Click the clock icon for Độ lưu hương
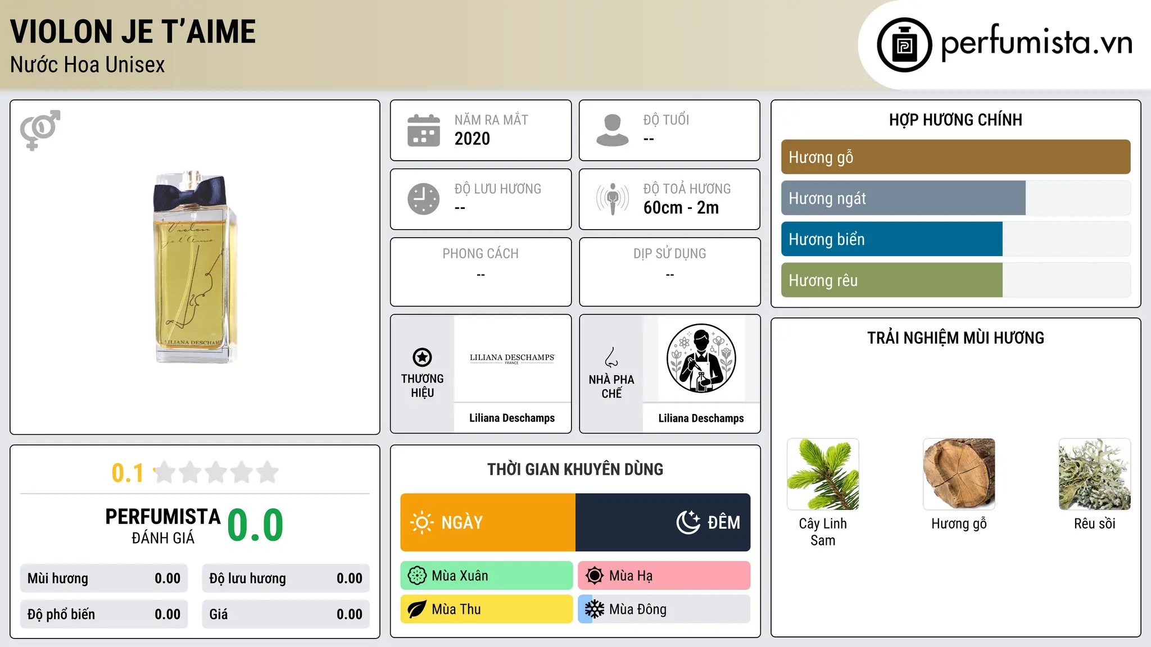Viewport: 1151px width, 647px height. pyautogui.click(x=424, y=199)
